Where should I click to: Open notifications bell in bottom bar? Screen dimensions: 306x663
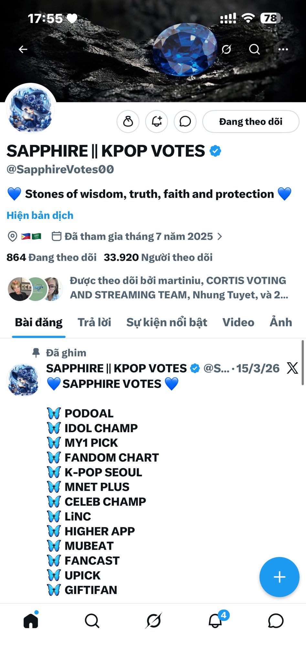pyautogui.click(x=216, y=621)
